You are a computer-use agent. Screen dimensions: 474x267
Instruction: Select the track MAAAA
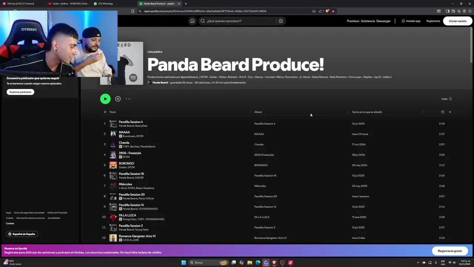[x=124, y=132]
